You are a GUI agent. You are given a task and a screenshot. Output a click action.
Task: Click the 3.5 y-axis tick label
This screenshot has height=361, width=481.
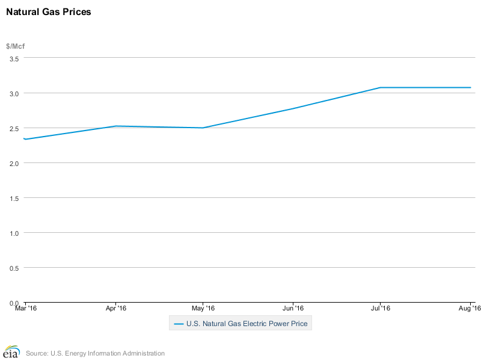tap(14, 58)
